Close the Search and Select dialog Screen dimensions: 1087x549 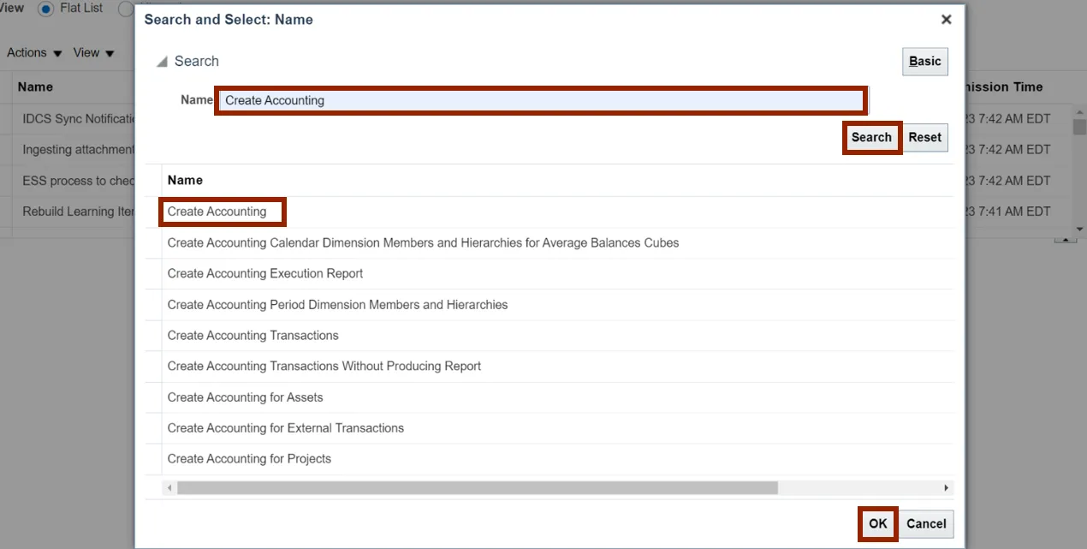coord(946,20)
